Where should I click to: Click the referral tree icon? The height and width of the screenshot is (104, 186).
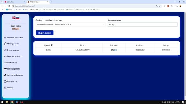[x=5, y=75]
